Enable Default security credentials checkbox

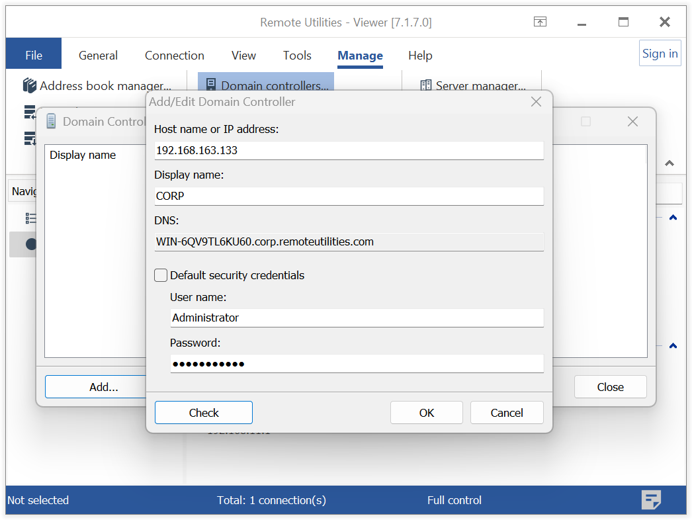(x=161, y=275)
